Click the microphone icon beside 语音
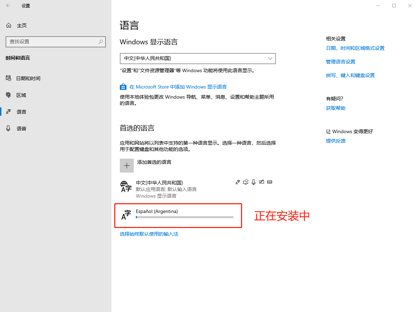Viewport: 418px width, 312px height. coord(9,128)
